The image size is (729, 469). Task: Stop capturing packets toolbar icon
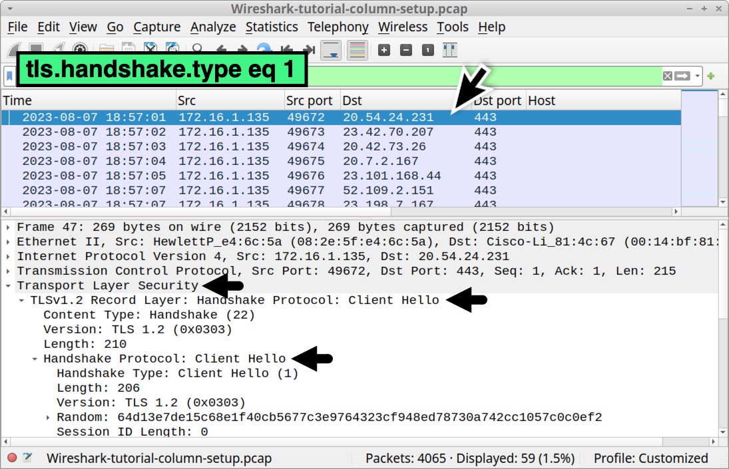[x=36, y=49]
